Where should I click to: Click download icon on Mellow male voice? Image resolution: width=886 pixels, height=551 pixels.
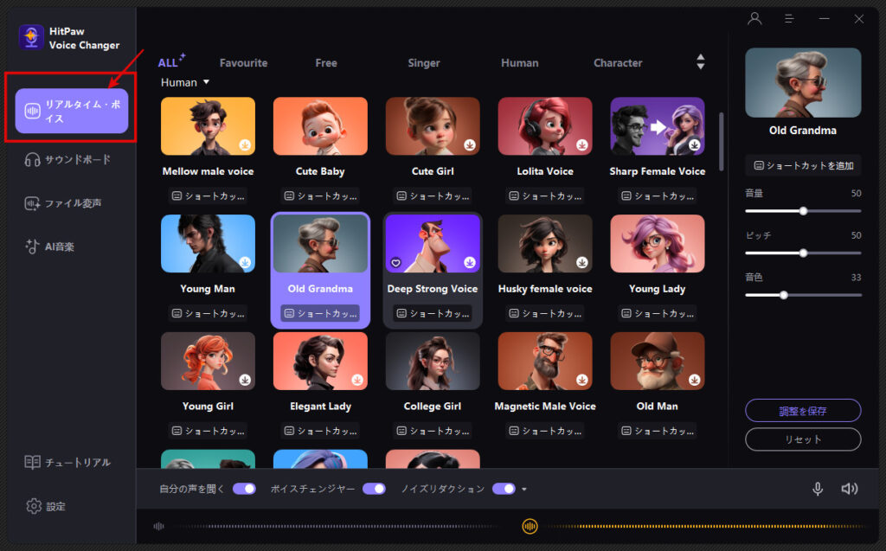click(x=245, y=144)
